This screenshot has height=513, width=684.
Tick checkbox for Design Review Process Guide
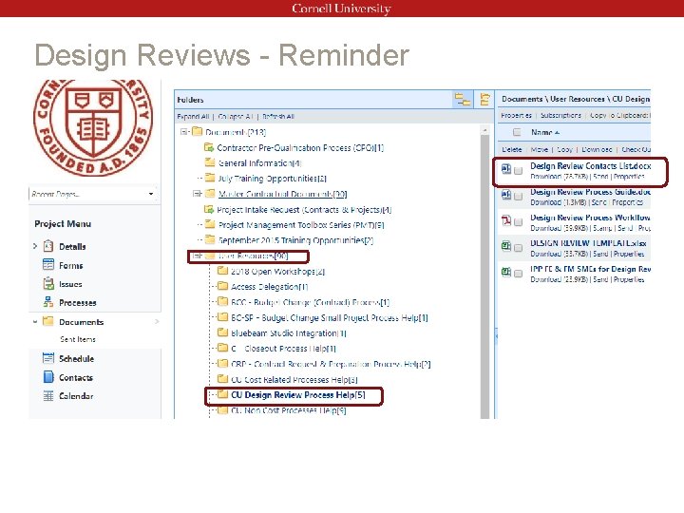(519, 197)
